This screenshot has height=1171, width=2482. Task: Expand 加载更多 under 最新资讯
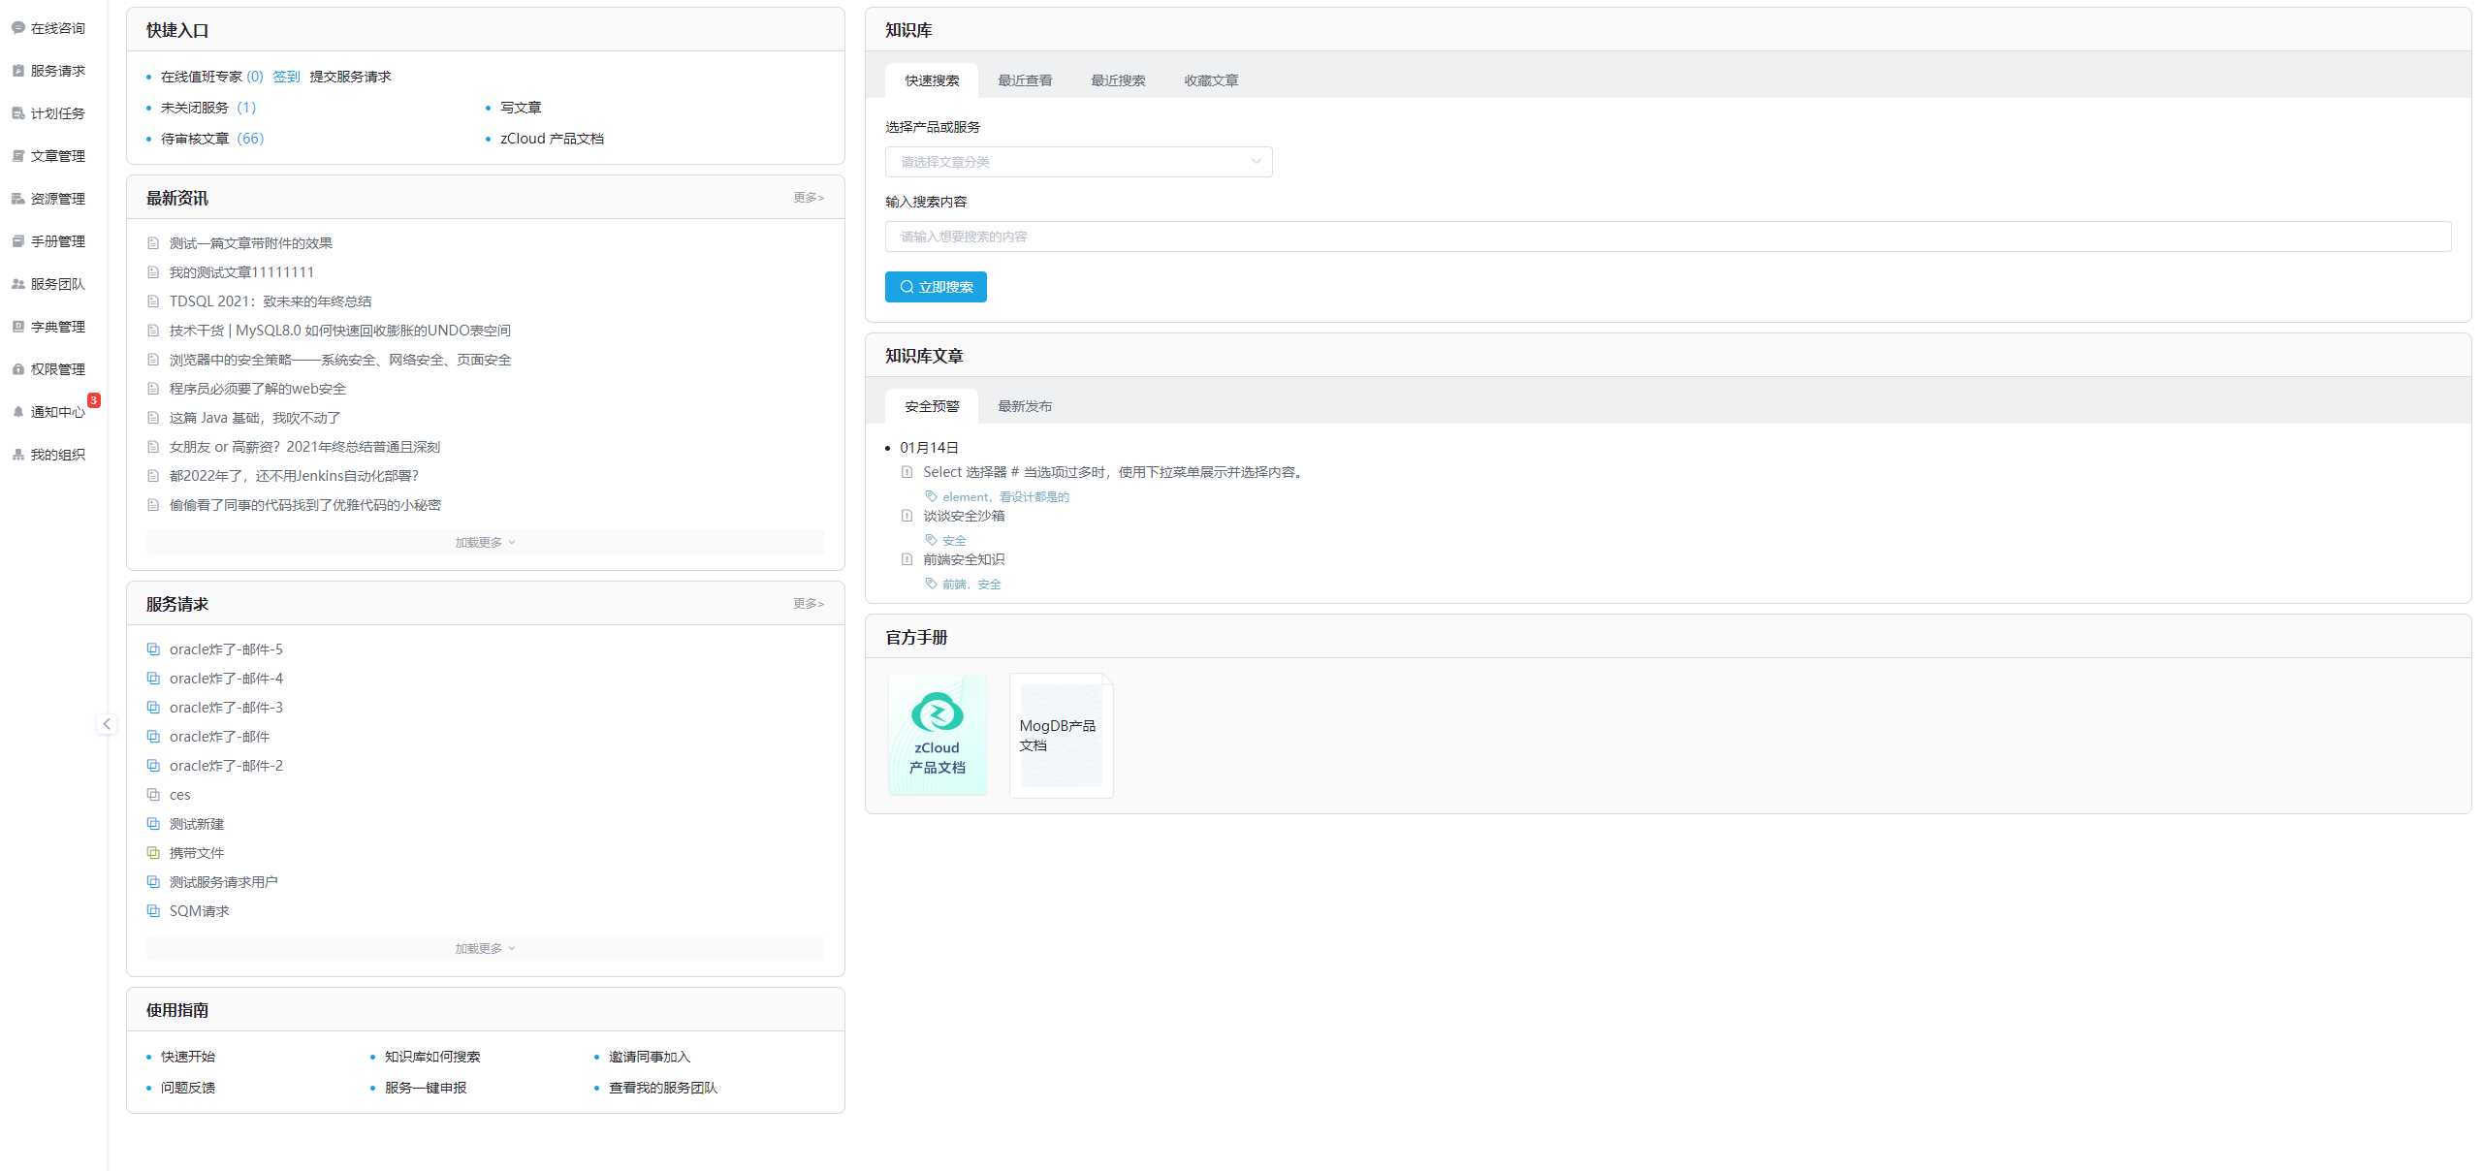[x=485, y=542]
